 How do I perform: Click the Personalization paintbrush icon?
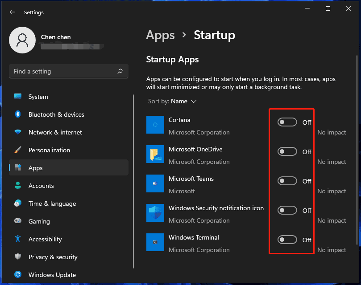(18, 150)
